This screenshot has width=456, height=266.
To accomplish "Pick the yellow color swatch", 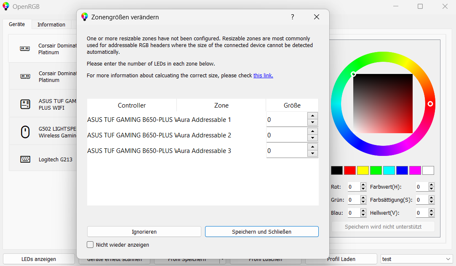I will click(363, 171).
